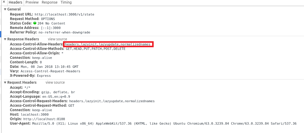Select the no-referrer-when-downgrade policy value

click(64, 33)
